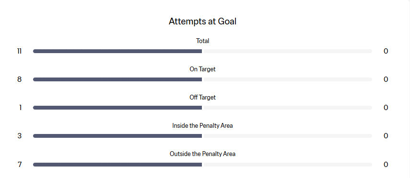
Task: Select the dark Off Target bar
Action: click(117, 108)
